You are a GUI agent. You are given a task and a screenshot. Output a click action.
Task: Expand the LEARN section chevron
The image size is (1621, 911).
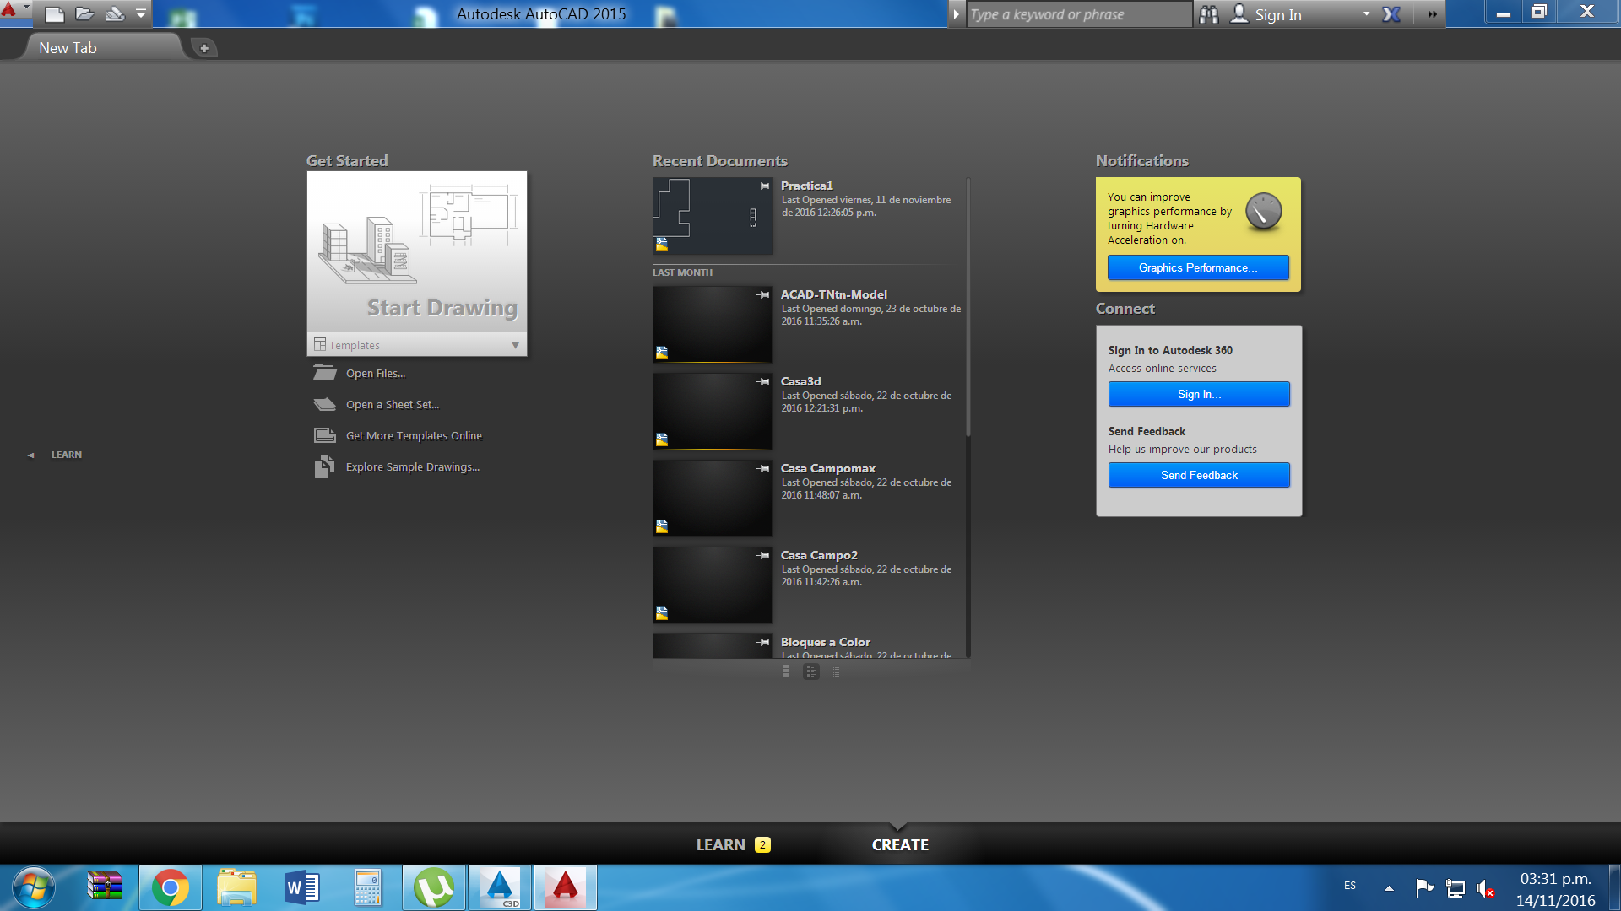tap(31, 453)
